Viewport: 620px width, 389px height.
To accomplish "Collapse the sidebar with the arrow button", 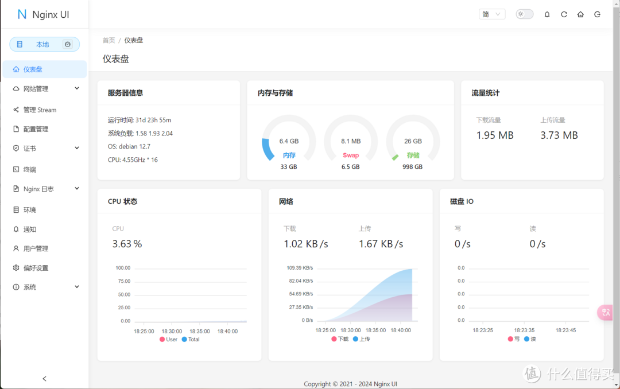I will point(44,379).
